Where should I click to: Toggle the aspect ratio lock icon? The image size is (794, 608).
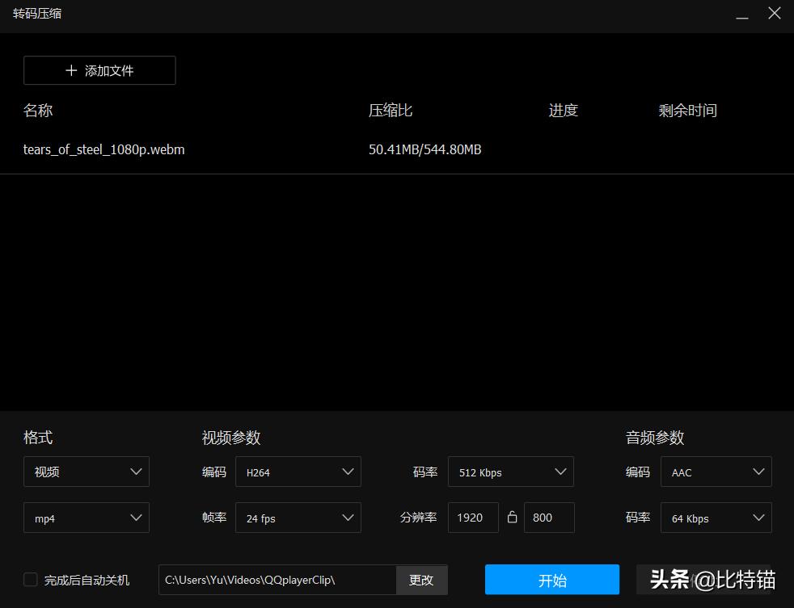coord(513,518)
